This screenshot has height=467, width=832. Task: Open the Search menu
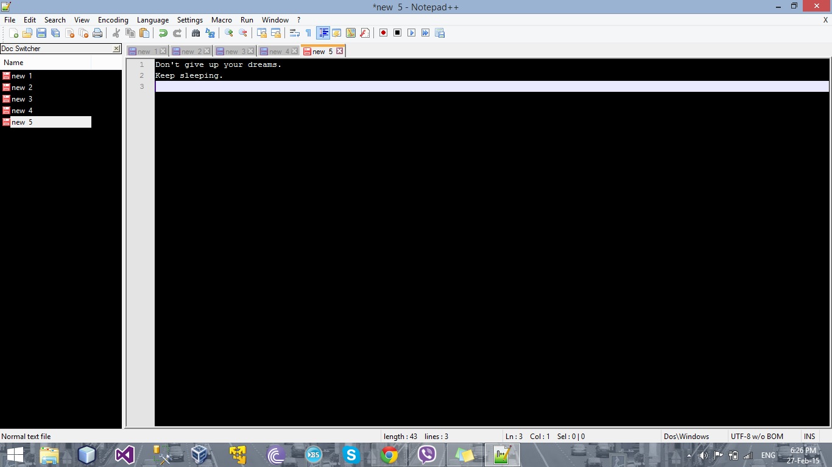pyautogui.click(x=55, y=20)
